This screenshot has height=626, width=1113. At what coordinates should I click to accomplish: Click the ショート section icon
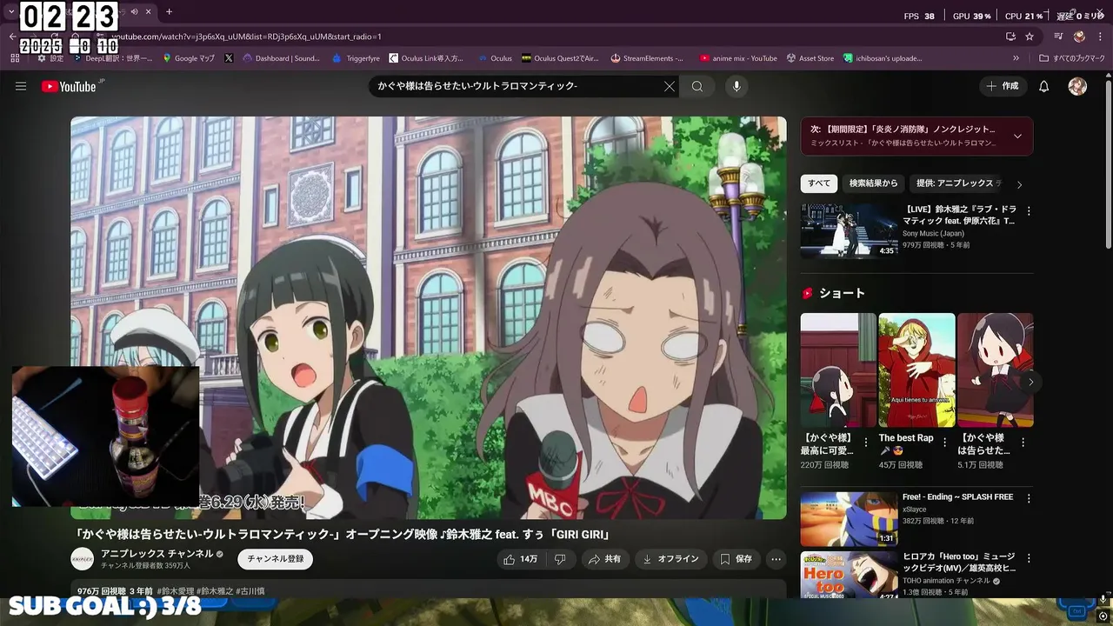808,293
